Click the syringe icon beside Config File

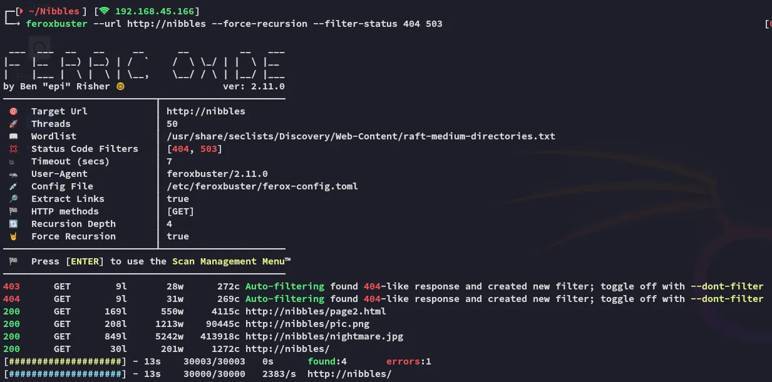(x=13, y=186)
